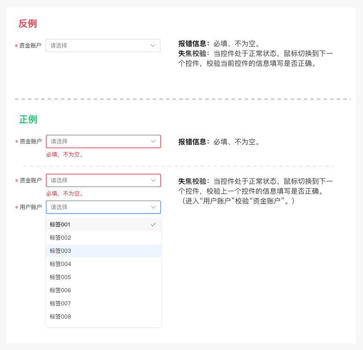Click the blue checkmark icon beside 标签001

(x=153, y=225)
